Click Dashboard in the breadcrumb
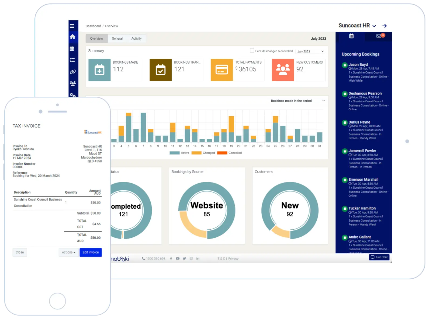The image size is (429, 319). (93, 26)
